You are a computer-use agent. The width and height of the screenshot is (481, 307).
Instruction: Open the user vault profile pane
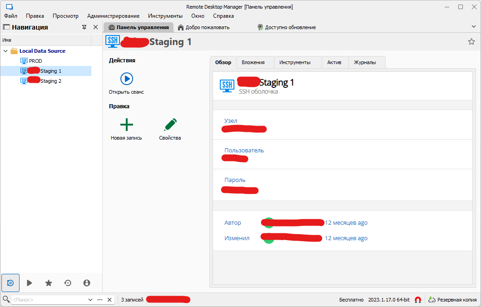[x=87, y=283]
